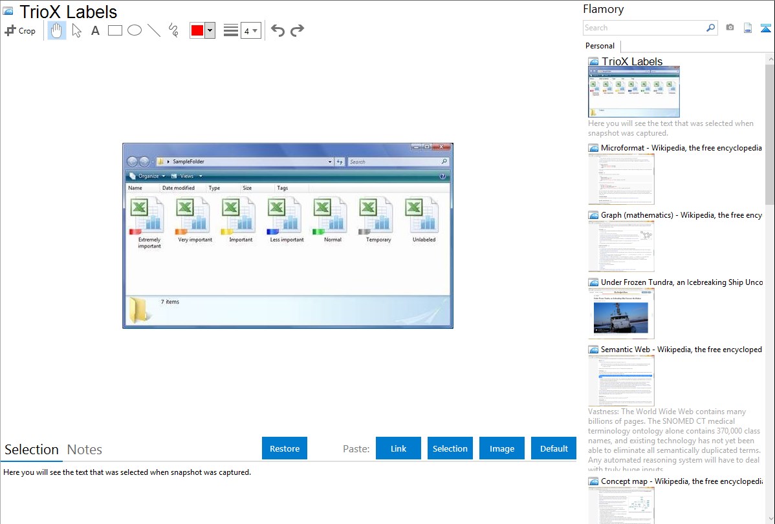The height and width of the screenshot is (524, 775).
Task: Open the Views menu in the snapshot
Action: tap(187, 176)
